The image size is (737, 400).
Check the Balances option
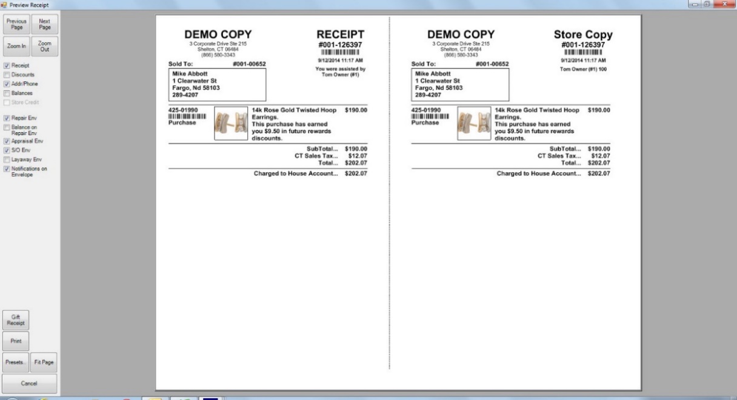coord(7,93)
